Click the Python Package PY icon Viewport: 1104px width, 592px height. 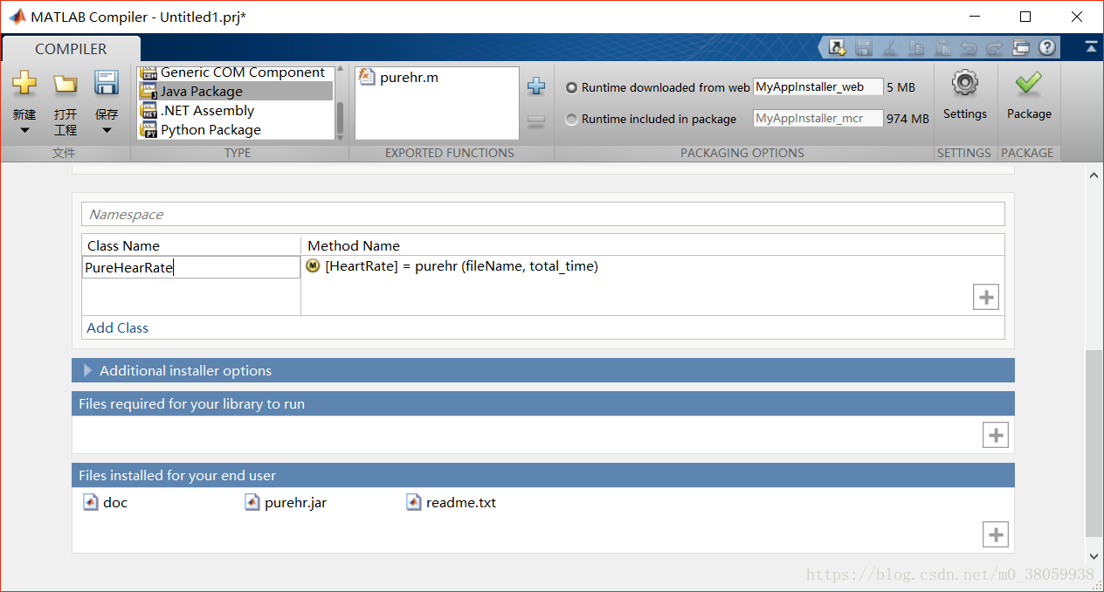[148, 130]
